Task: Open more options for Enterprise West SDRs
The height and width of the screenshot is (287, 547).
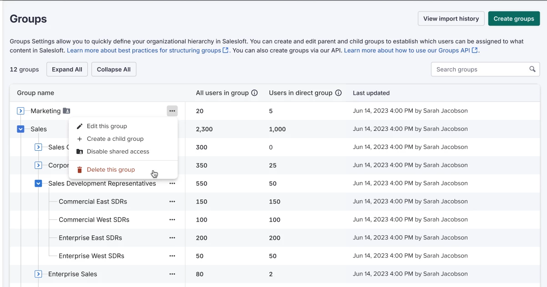Action: point(172,256)
